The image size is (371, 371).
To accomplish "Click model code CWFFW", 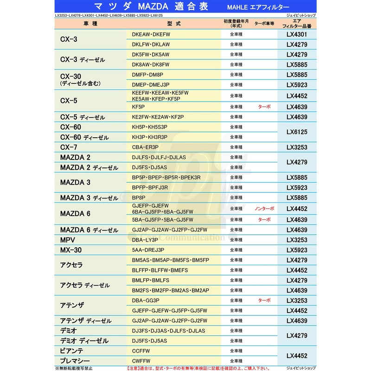I will tap(141, 361).
